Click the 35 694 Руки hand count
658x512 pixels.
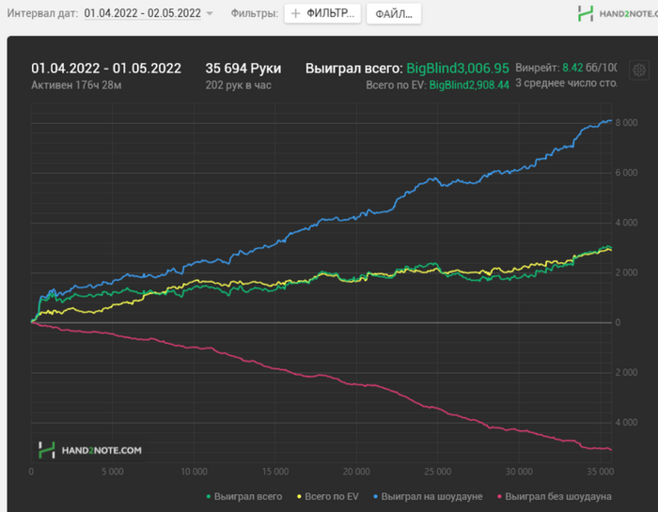click(243, 69)
